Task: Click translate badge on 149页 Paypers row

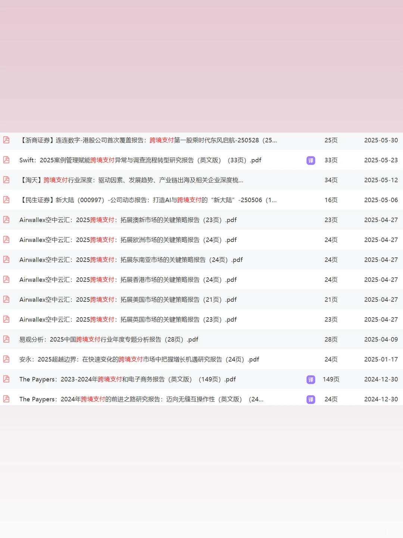Action: pos(311,380)
